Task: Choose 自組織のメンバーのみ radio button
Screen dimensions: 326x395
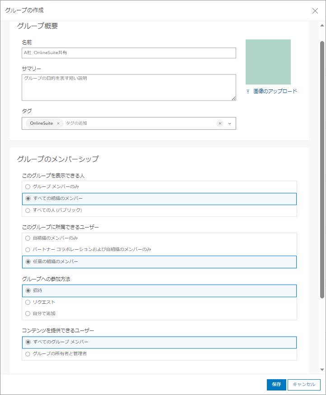Action: click(28, 238)
